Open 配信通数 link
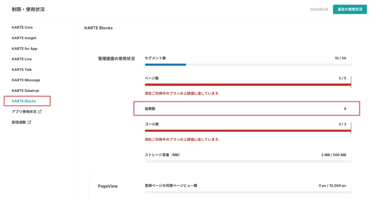Image resolution: width=371 pixels, height=199 pixels. 19,122
